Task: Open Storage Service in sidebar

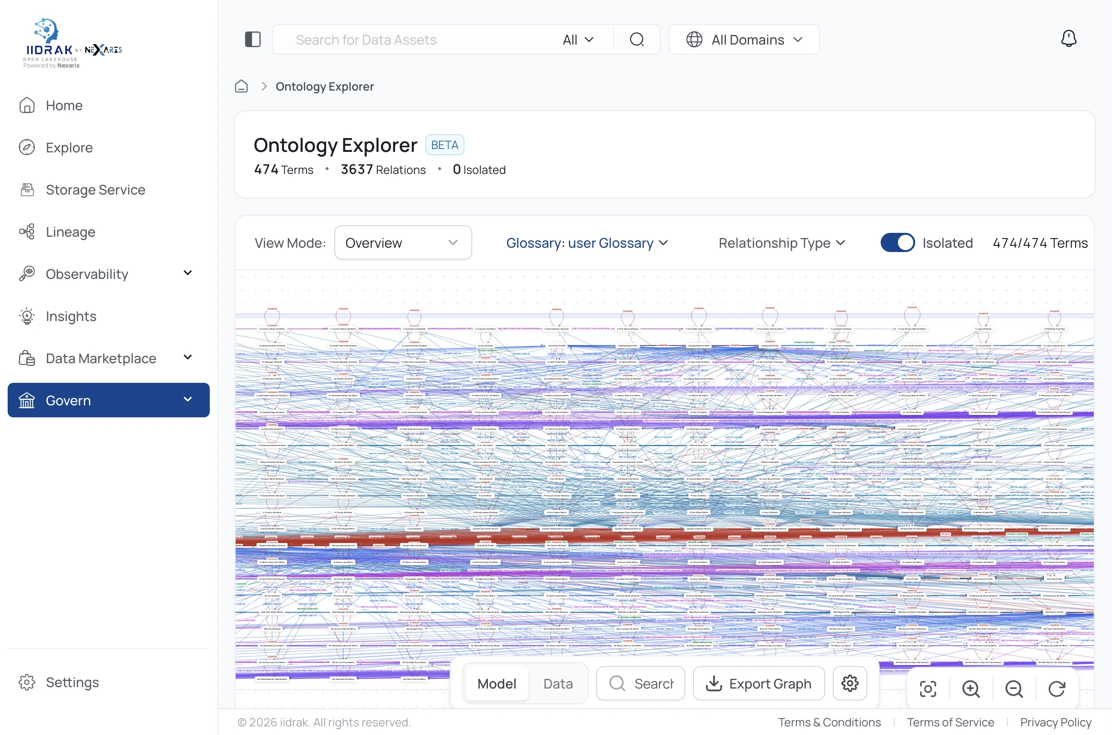Action: coord(109,190)
